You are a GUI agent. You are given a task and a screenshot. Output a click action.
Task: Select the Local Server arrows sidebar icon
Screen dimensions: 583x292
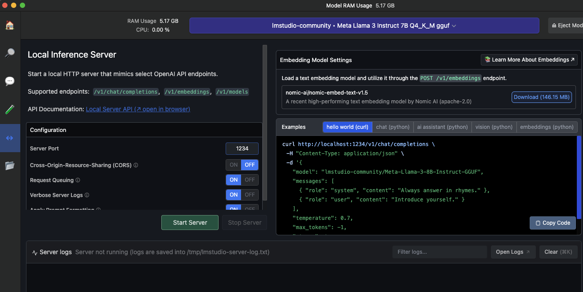pos(10,138)
